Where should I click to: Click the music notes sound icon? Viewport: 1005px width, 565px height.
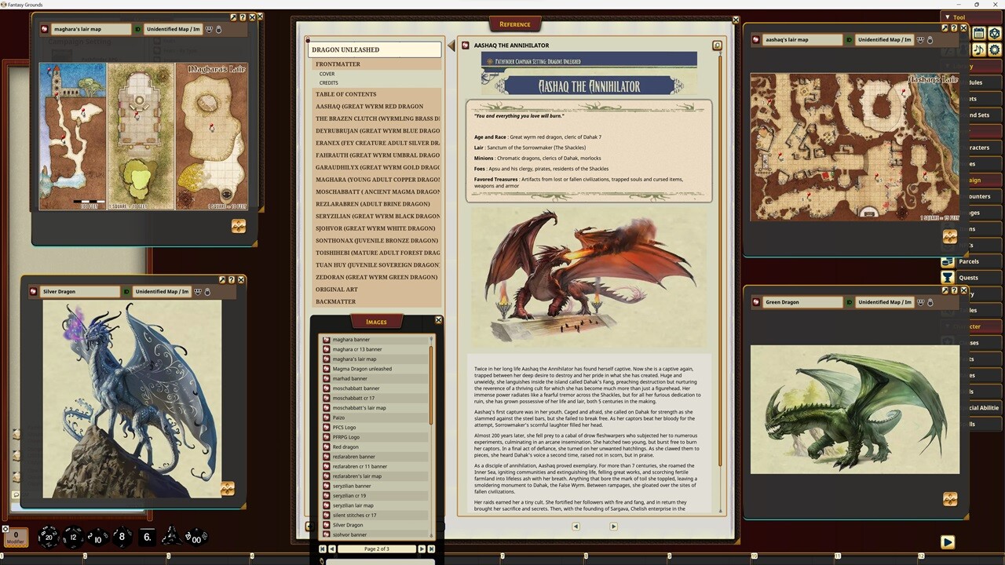[978, 49]
